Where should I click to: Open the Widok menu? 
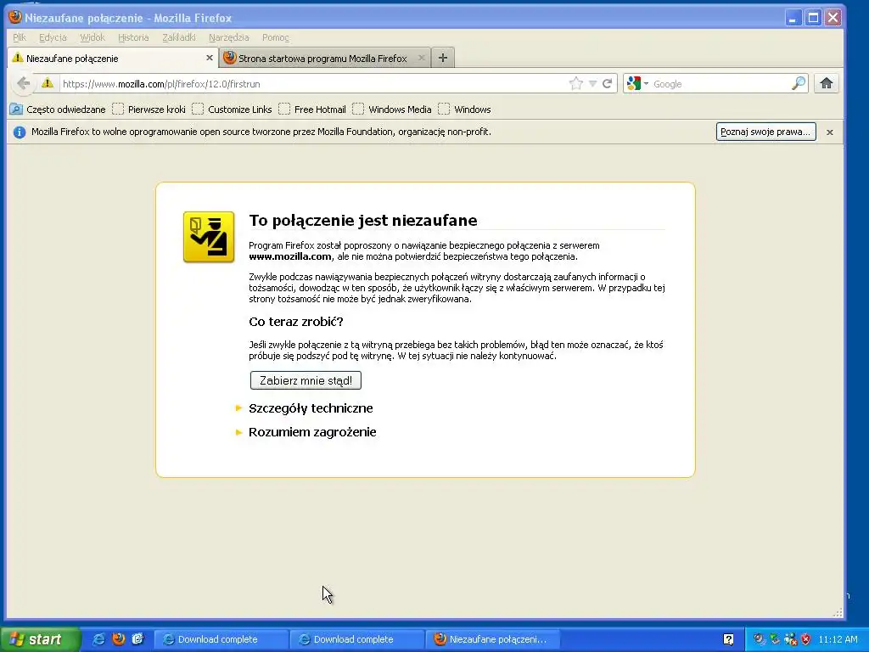tap(92, 37)
